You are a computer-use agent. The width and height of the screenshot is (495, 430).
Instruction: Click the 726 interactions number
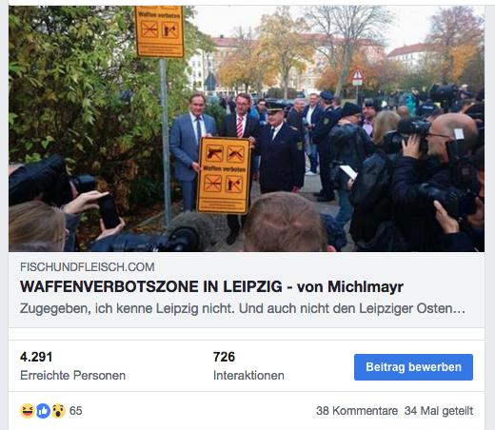(x=224, y=357)
